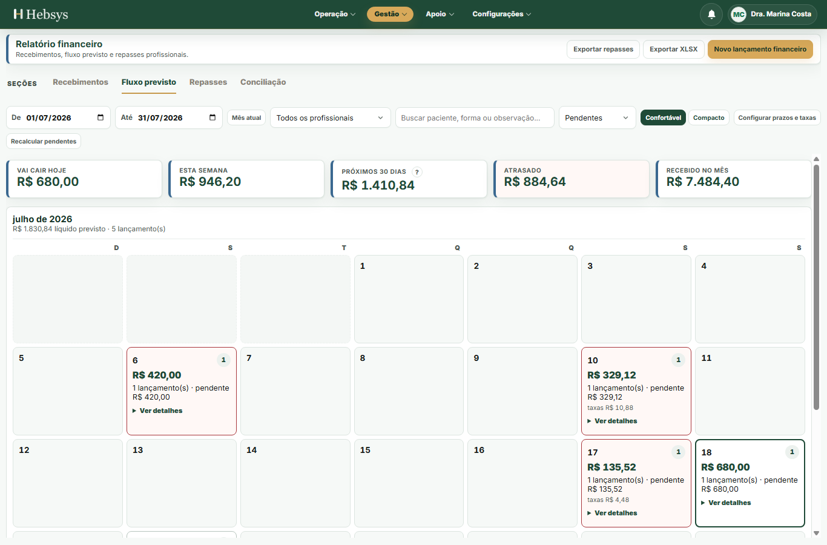Click the Até end date field

point(170,117)
